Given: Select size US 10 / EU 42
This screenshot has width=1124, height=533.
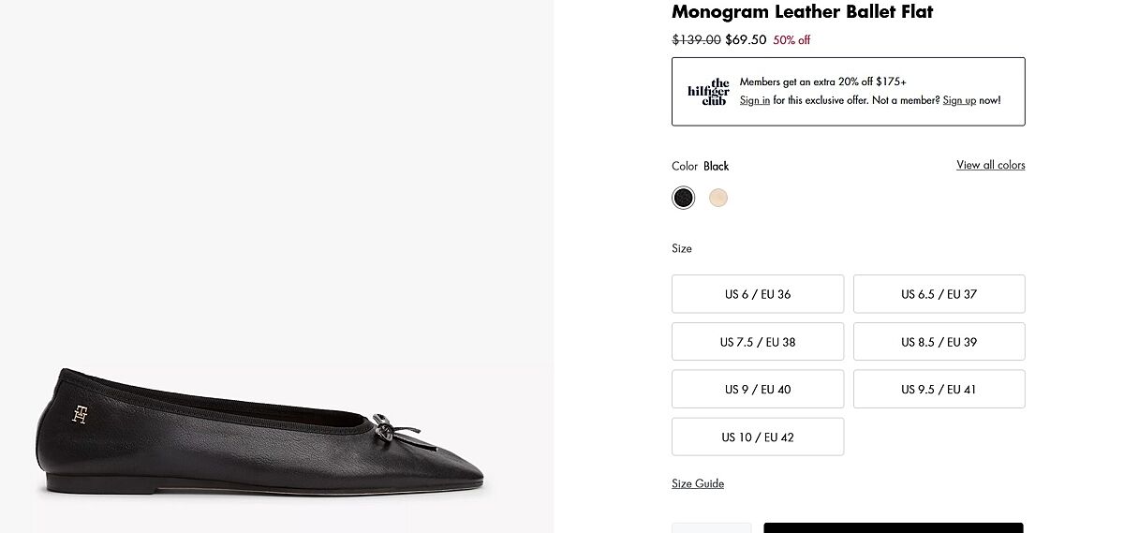Looking at the screenshot, I should point(758,437).
